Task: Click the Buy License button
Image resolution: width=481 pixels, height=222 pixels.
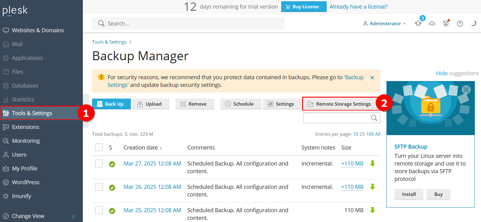Action: [x=304, y=7]
